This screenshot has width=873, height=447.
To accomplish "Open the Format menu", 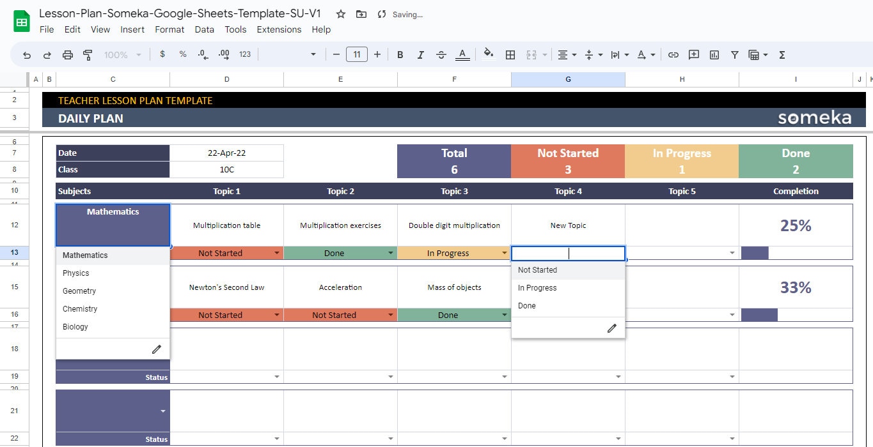I will click(169, 29).
